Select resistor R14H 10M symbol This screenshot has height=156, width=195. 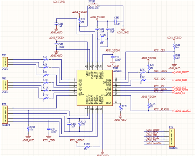(x=79, y=123)
